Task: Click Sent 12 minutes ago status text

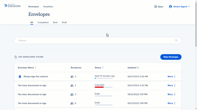Action: coord(105,76)
